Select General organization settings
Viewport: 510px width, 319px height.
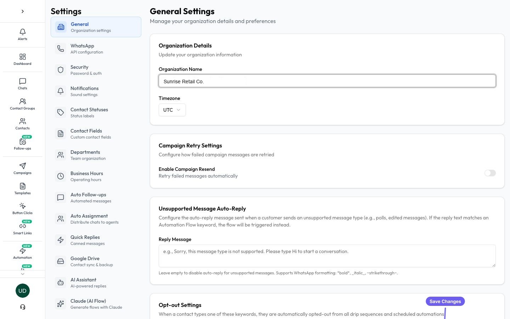96,27
